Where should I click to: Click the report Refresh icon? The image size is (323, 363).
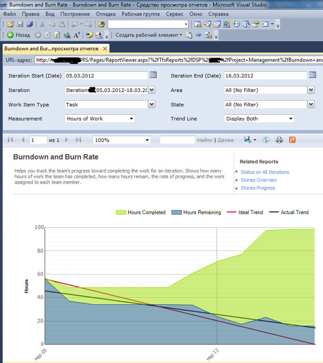(266, 139)
